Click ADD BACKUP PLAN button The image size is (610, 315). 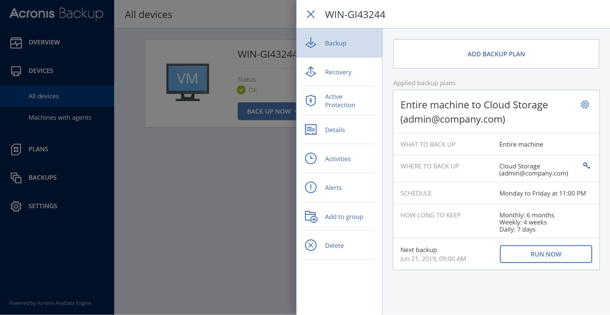[x=496, y=54]
